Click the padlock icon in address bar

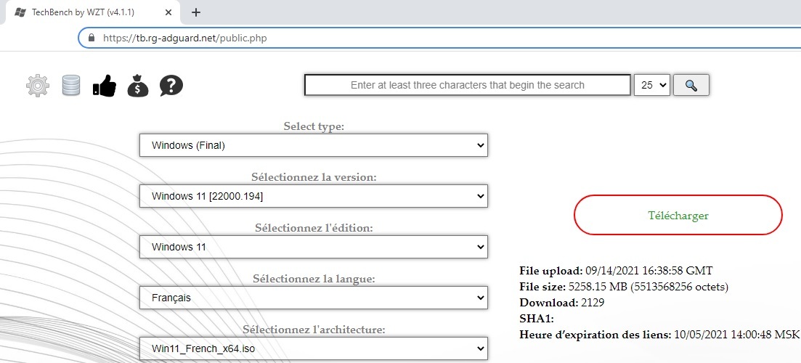(92, 38)
